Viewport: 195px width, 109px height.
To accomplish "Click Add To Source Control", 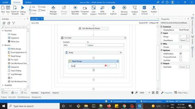I will click(x=151, y=101).
